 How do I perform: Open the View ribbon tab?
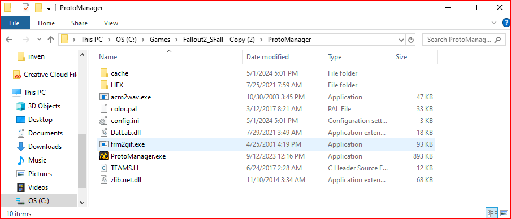point(111,23)
